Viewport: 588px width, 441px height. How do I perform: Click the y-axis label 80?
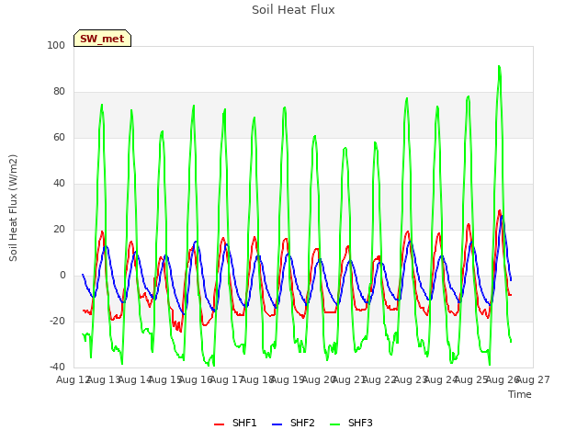pos(59,92)
